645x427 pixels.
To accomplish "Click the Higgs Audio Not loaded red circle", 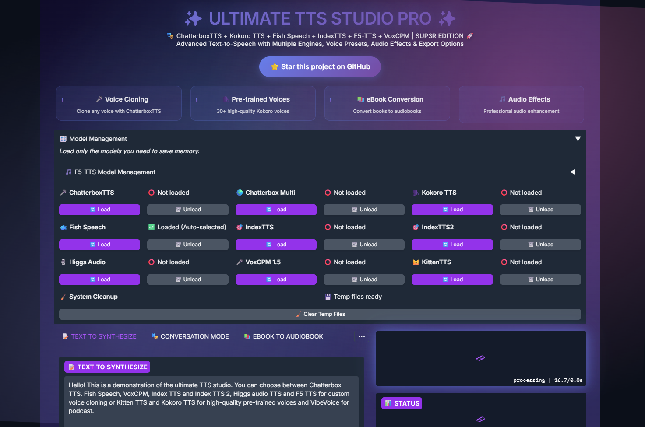I will [x=152, y=262].
